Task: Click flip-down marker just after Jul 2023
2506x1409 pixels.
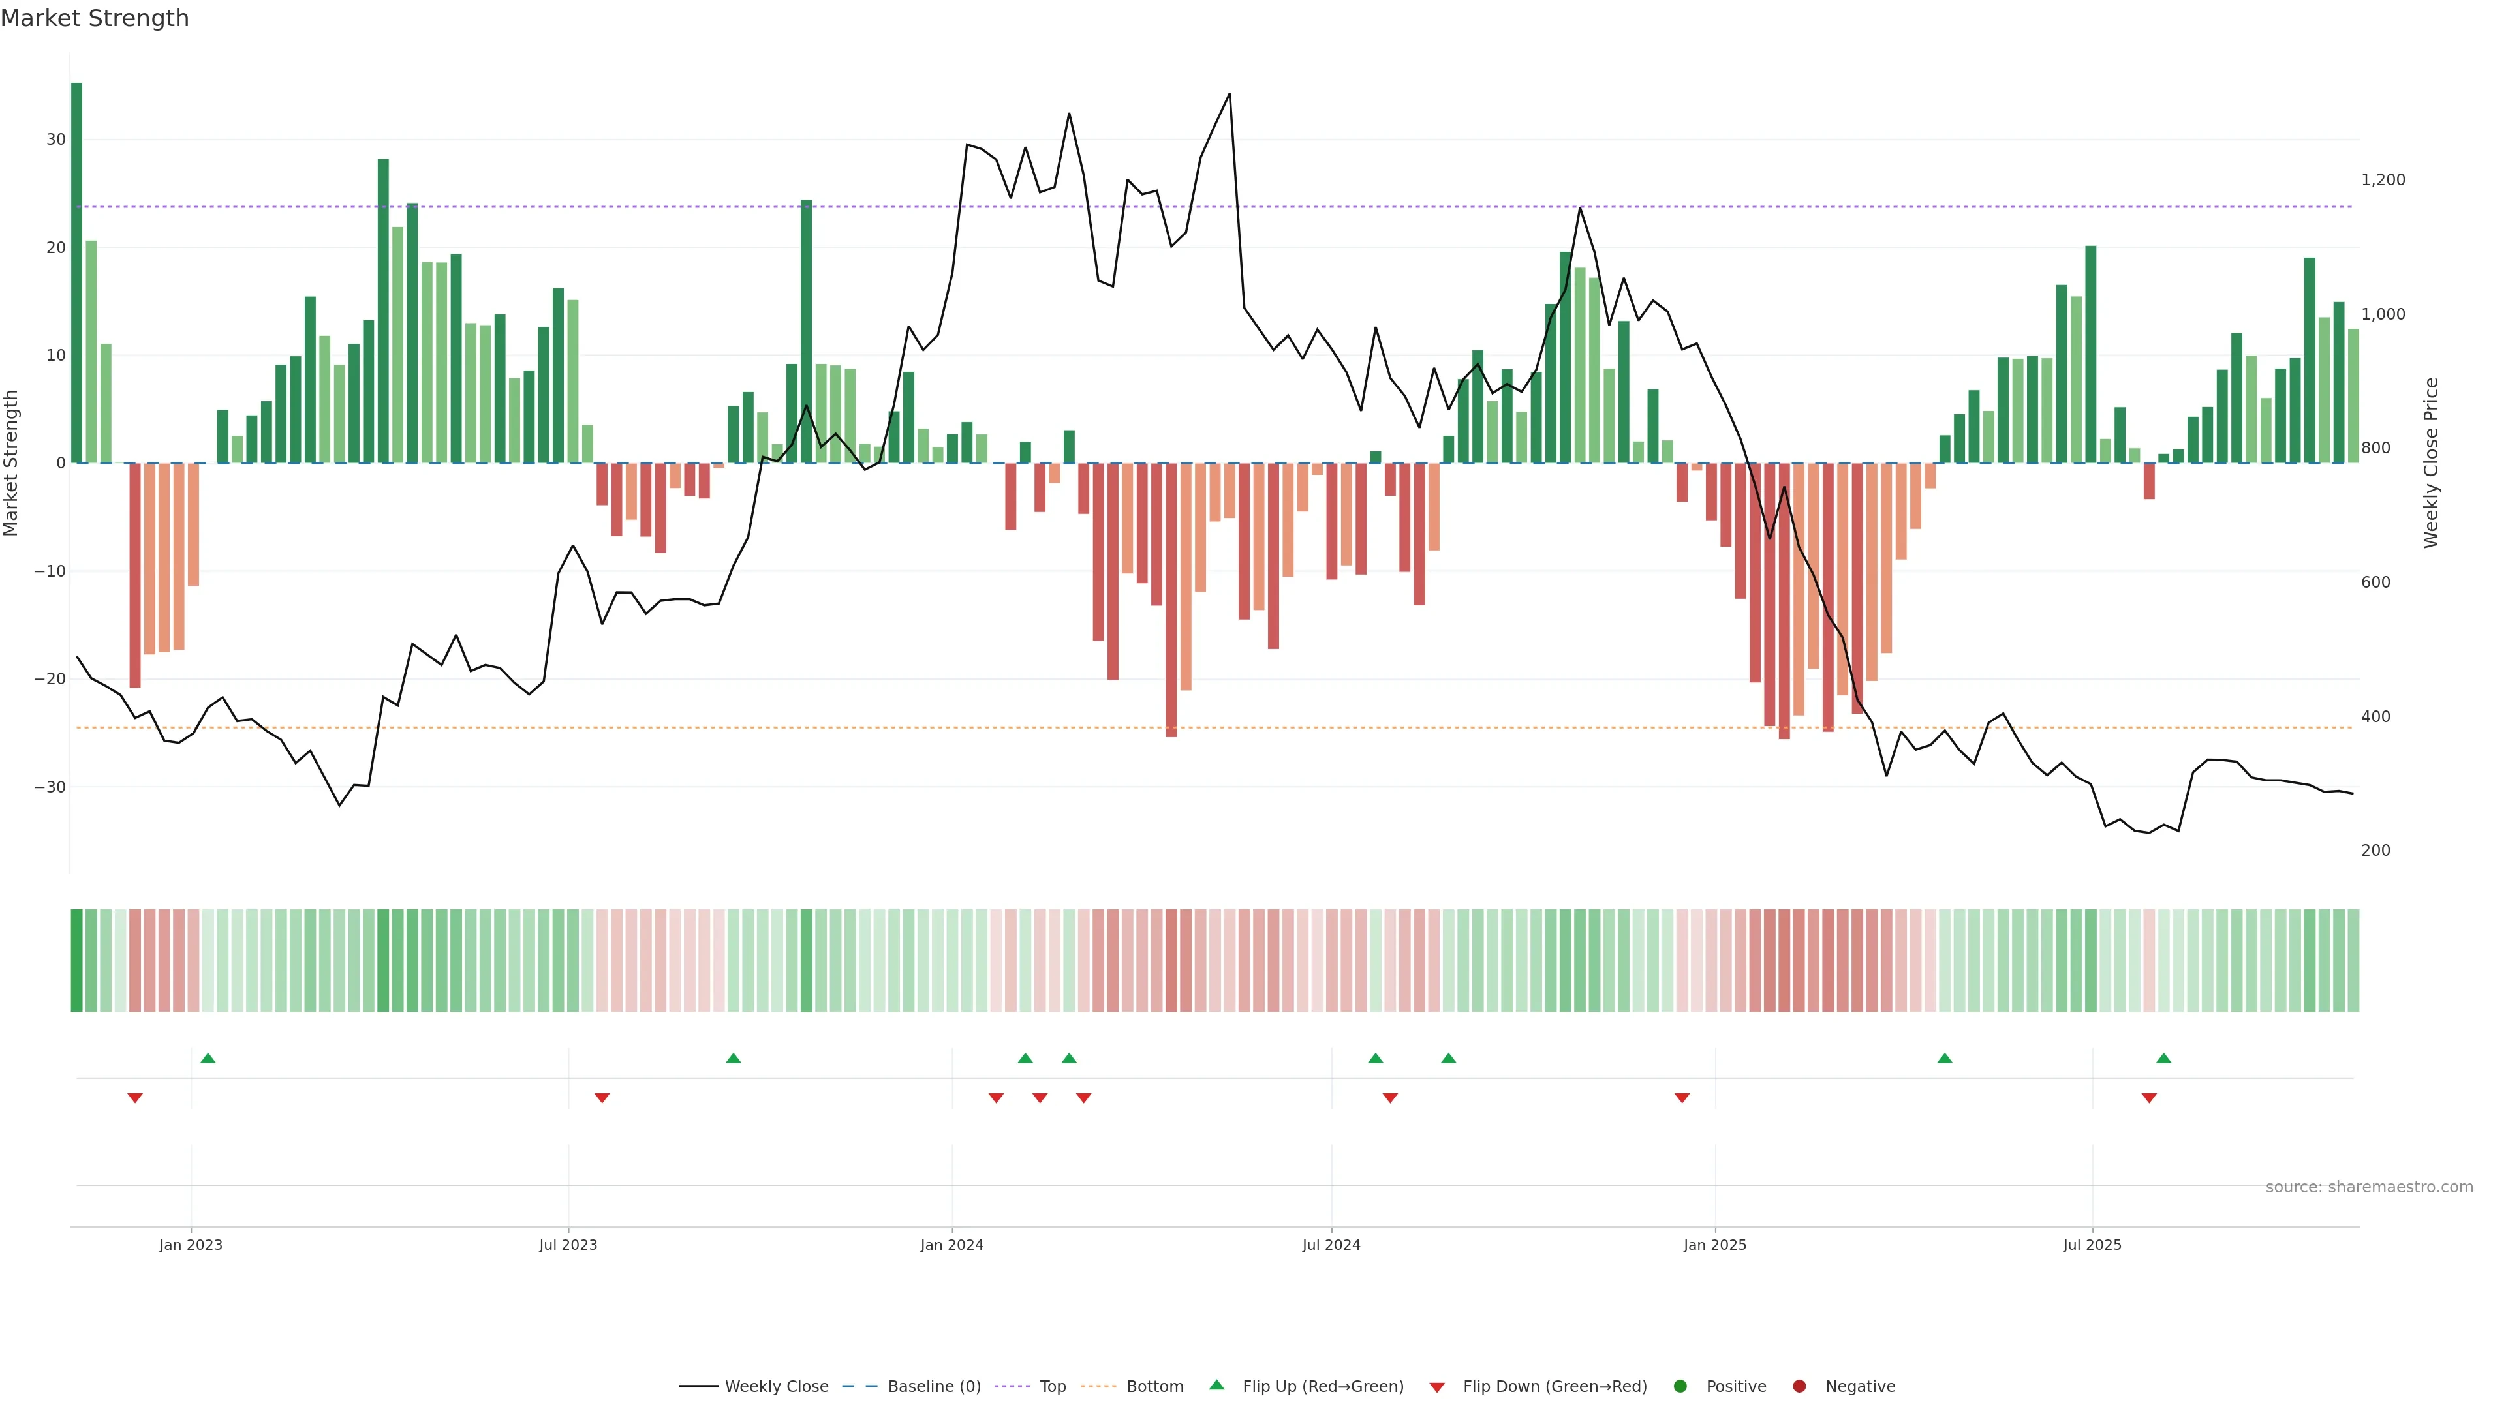Action: 602,1098
